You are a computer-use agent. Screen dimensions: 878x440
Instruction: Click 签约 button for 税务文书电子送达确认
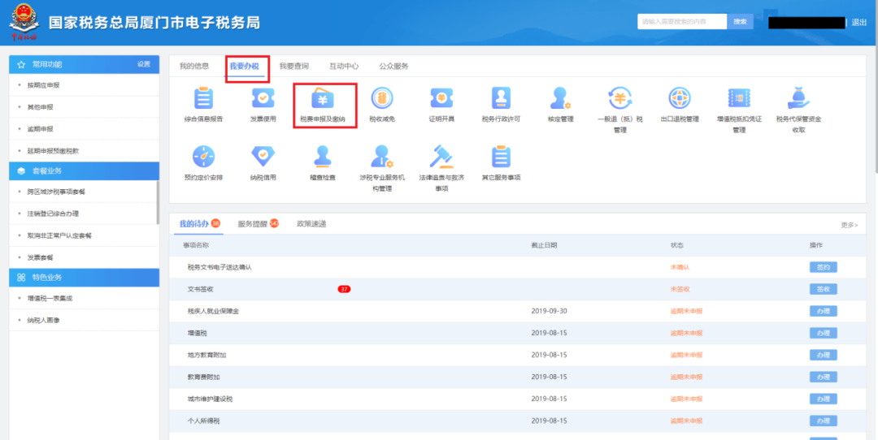pos(823,267)
